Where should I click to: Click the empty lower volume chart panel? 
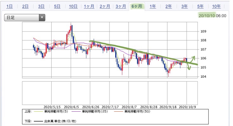(110, 93)
